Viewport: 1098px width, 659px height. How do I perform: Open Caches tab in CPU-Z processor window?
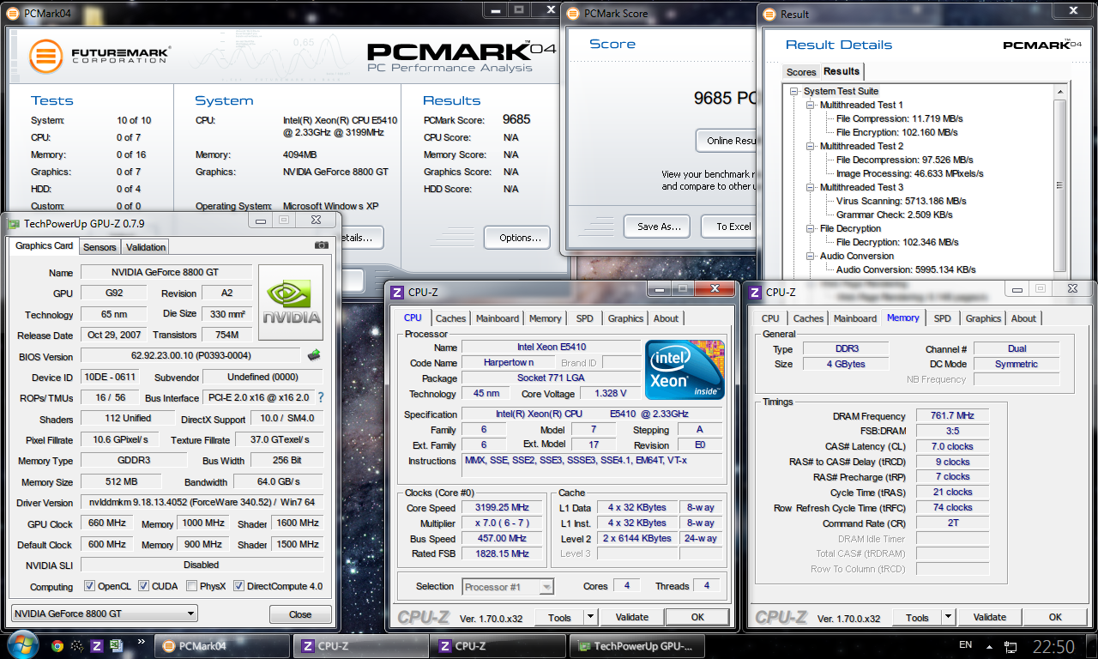pos(451,318)
